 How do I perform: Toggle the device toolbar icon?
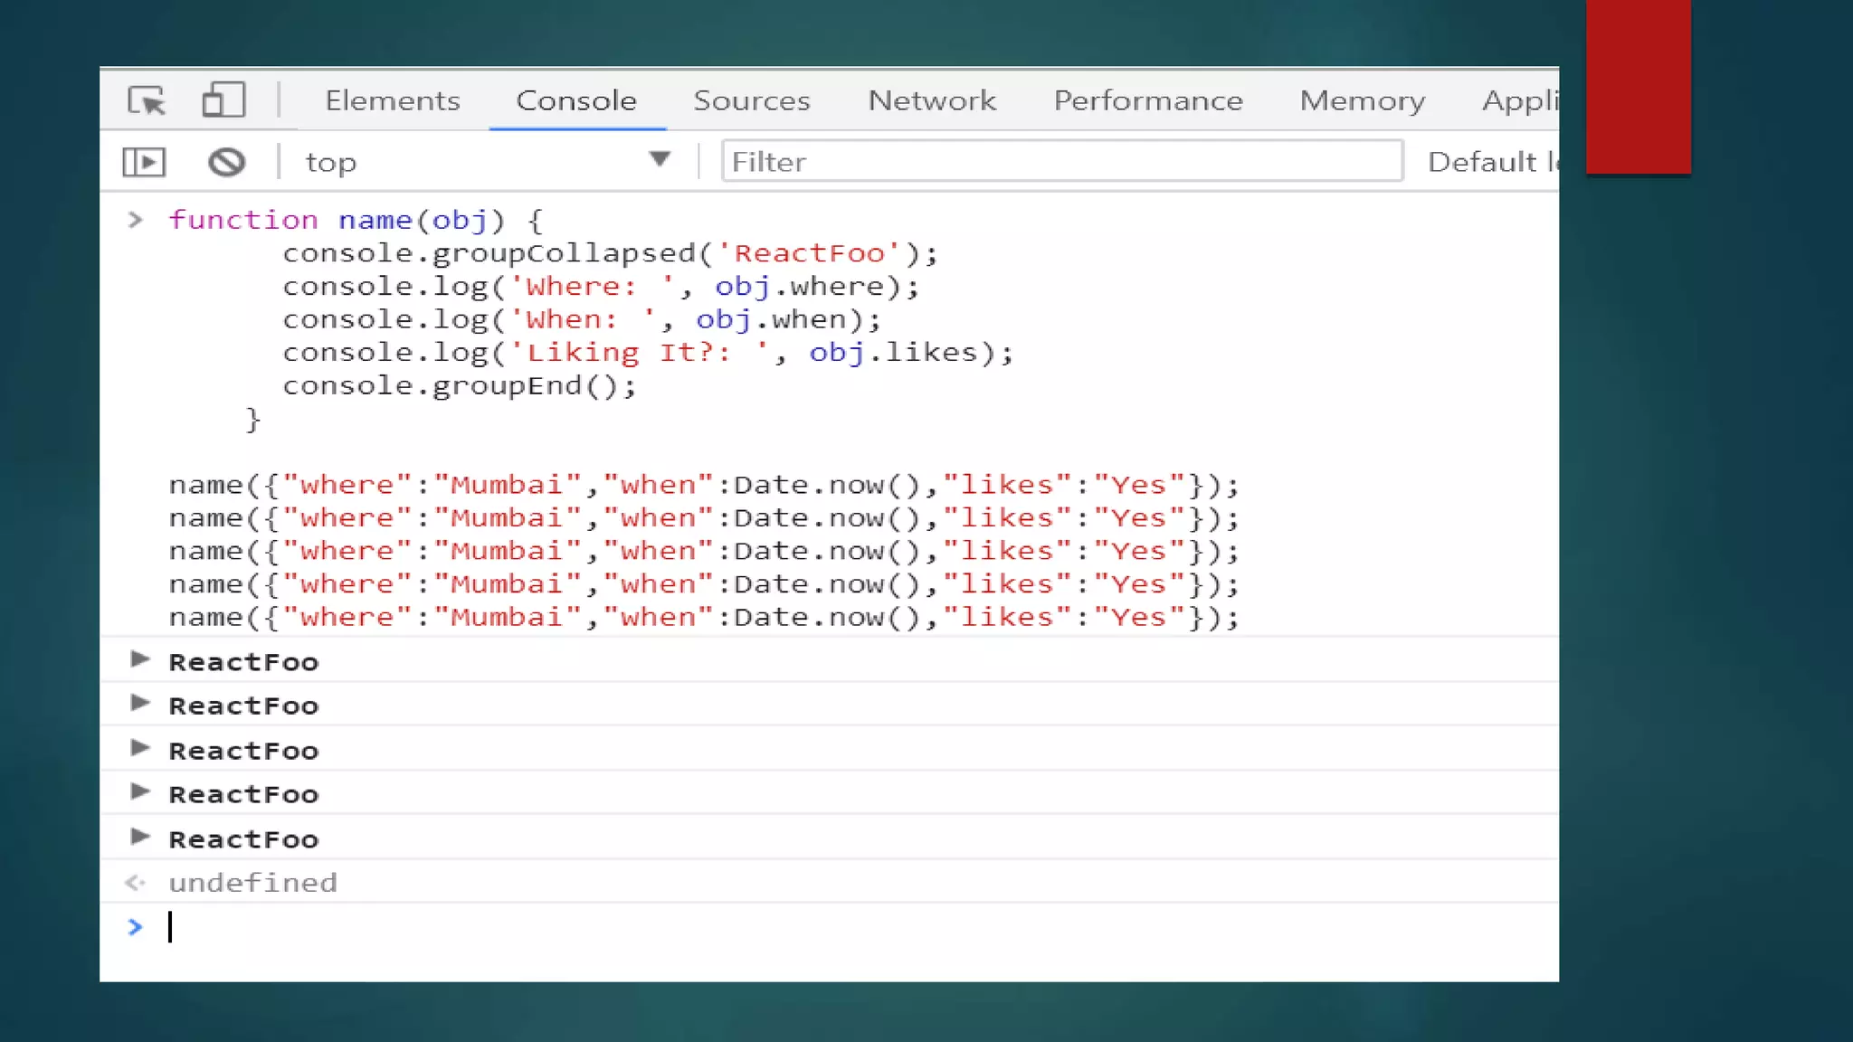[x=223, y=99]
